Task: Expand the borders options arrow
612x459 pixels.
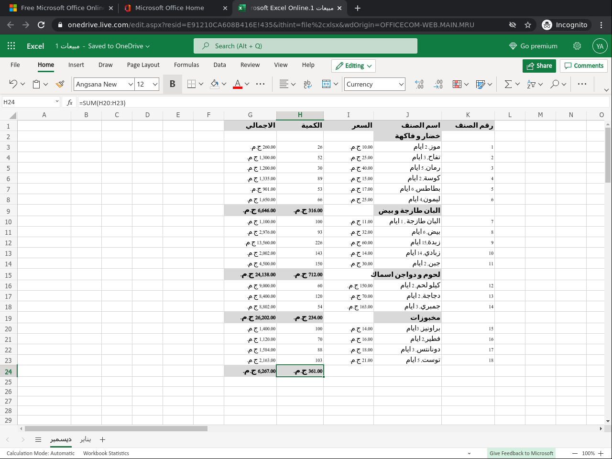Action: (201, 84)
